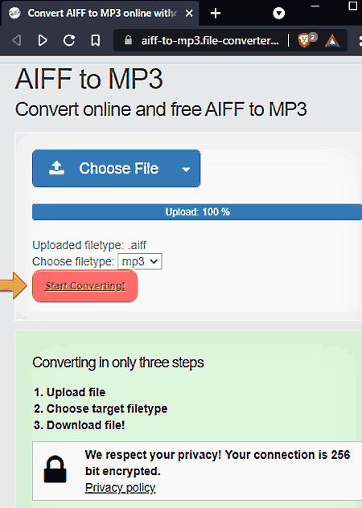Bookmark this page using bookmark icon

click(x=96, y=41)
